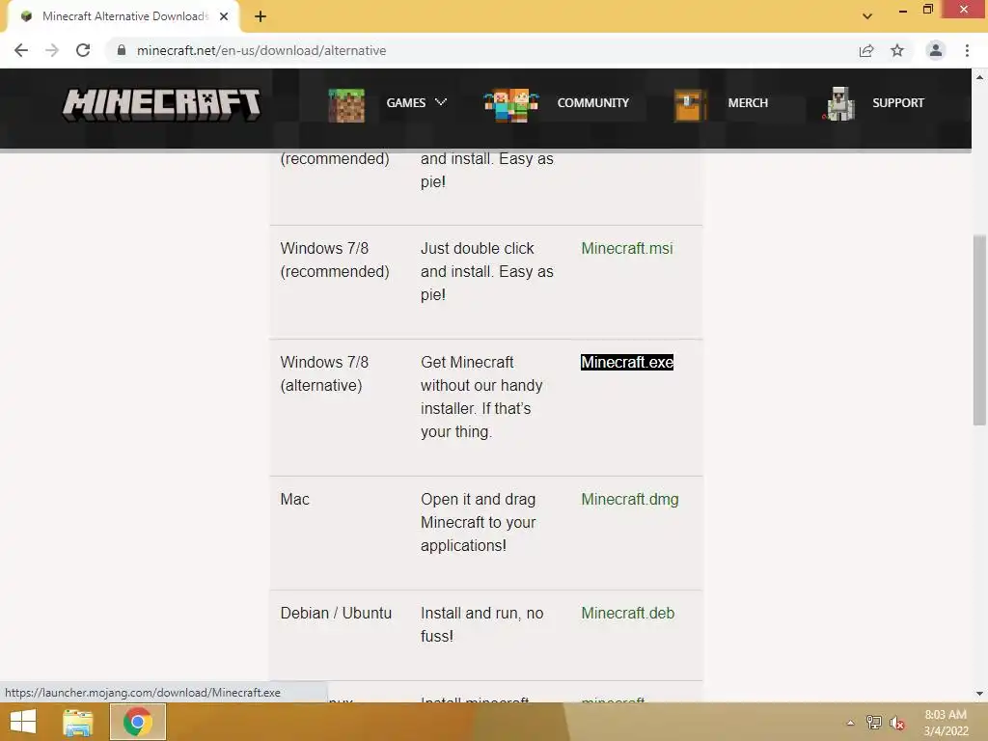The width and height of the screenshot is (988, 741).
Task: Click the muted volume tray icon
Action: [x=897, y=723]
